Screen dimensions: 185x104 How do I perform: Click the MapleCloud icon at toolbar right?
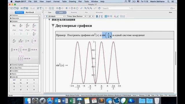[172, 8]
